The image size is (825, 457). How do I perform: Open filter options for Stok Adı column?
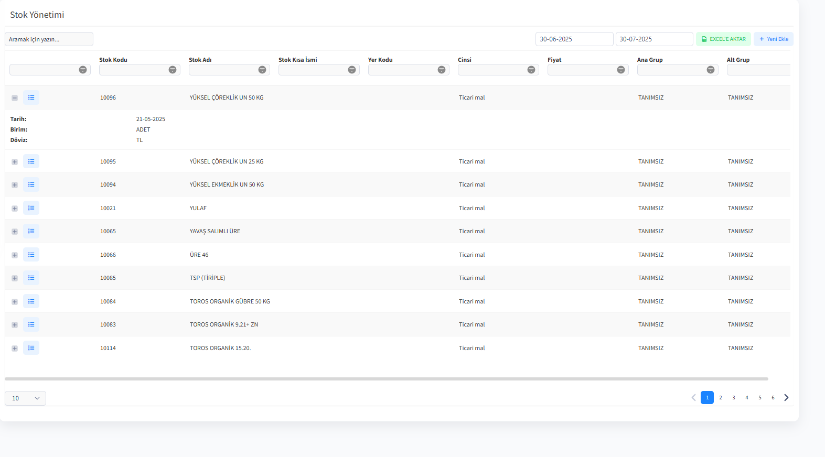[262, 70]
